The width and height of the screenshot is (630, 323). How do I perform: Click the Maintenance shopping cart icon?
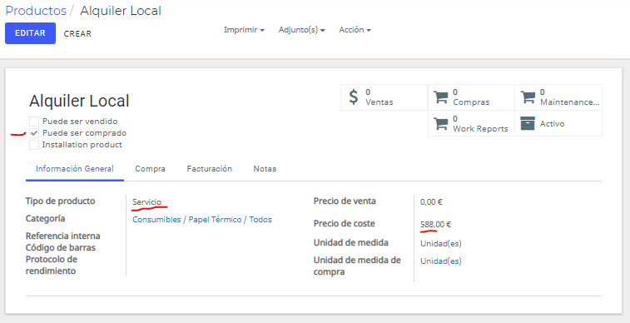point(528,97)
